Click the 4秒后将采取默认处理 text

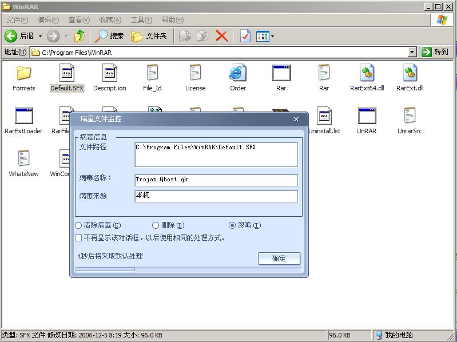[x=110, y=256]
